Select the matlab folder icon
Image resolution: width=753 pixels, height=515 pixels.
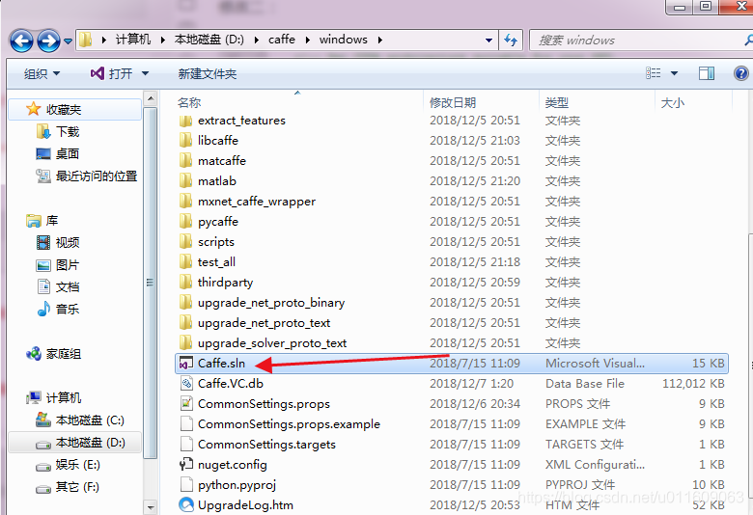tap(186, 181)
